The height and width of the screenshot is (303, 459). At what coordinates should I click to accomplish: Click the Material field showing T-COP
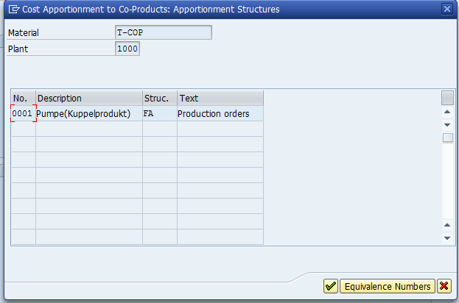(164, 33)
